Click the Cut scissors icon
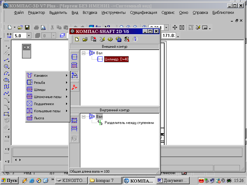This screenshot has height=185, width=247. [x=52, y=27]
